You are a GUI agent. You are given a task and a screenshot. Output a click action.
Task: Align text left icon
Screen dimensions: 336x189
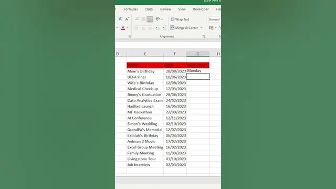(136, 28)
